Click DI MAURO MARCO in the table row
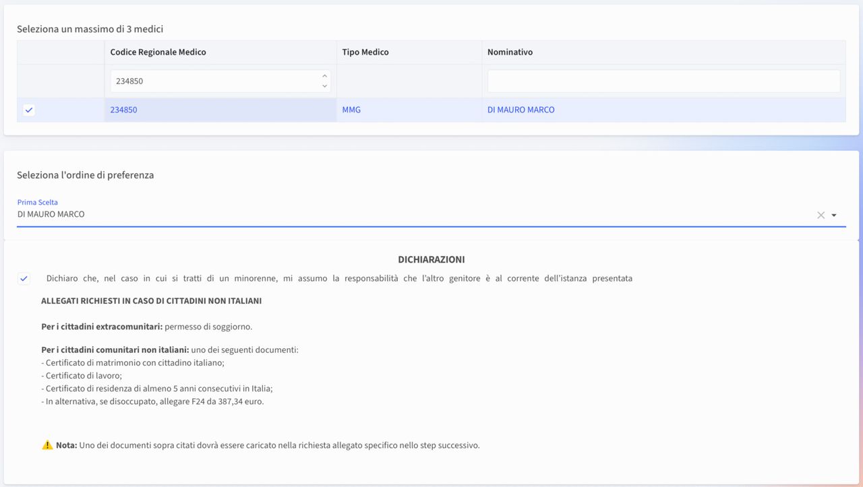Screen dimensions: 863x487 [520, 110]
